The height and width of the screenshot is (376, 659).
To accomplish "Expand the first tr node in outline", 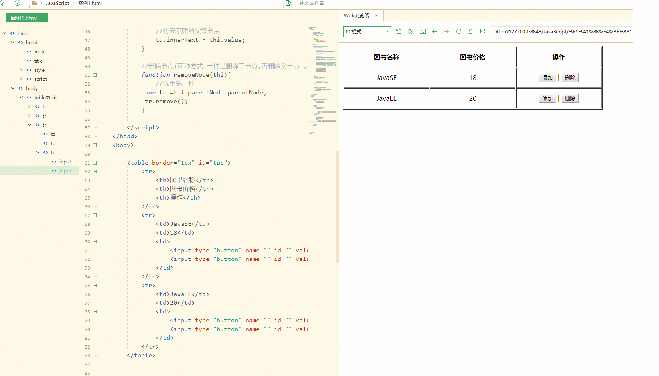I will click(x=29, y=106).
